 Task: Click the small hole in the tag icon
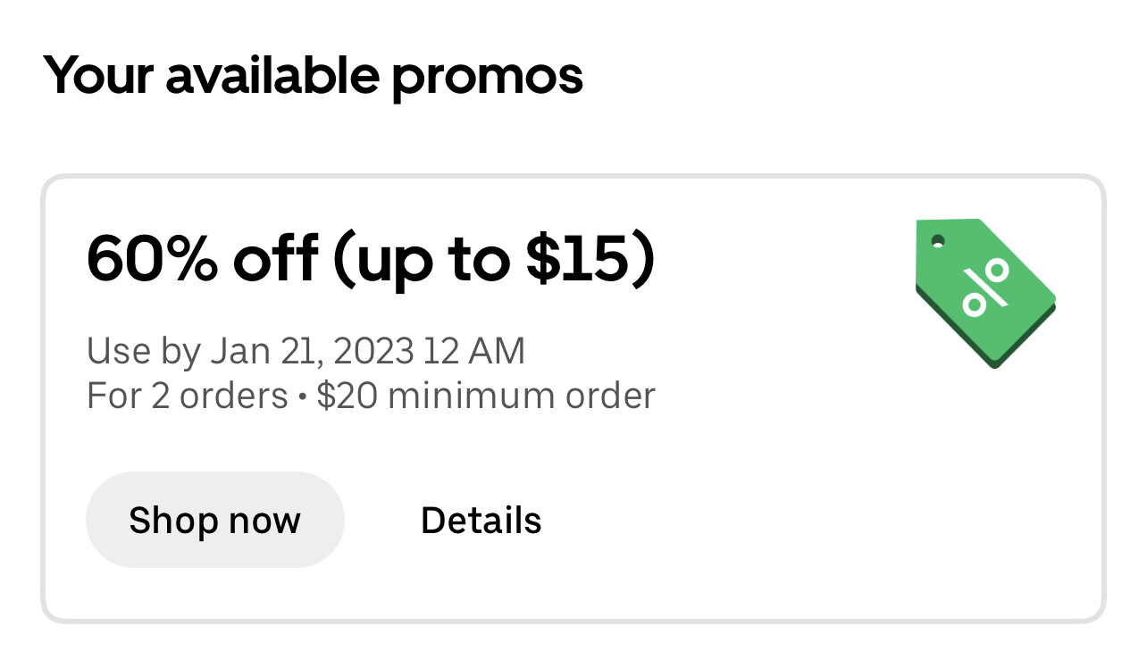coord(937,241)
